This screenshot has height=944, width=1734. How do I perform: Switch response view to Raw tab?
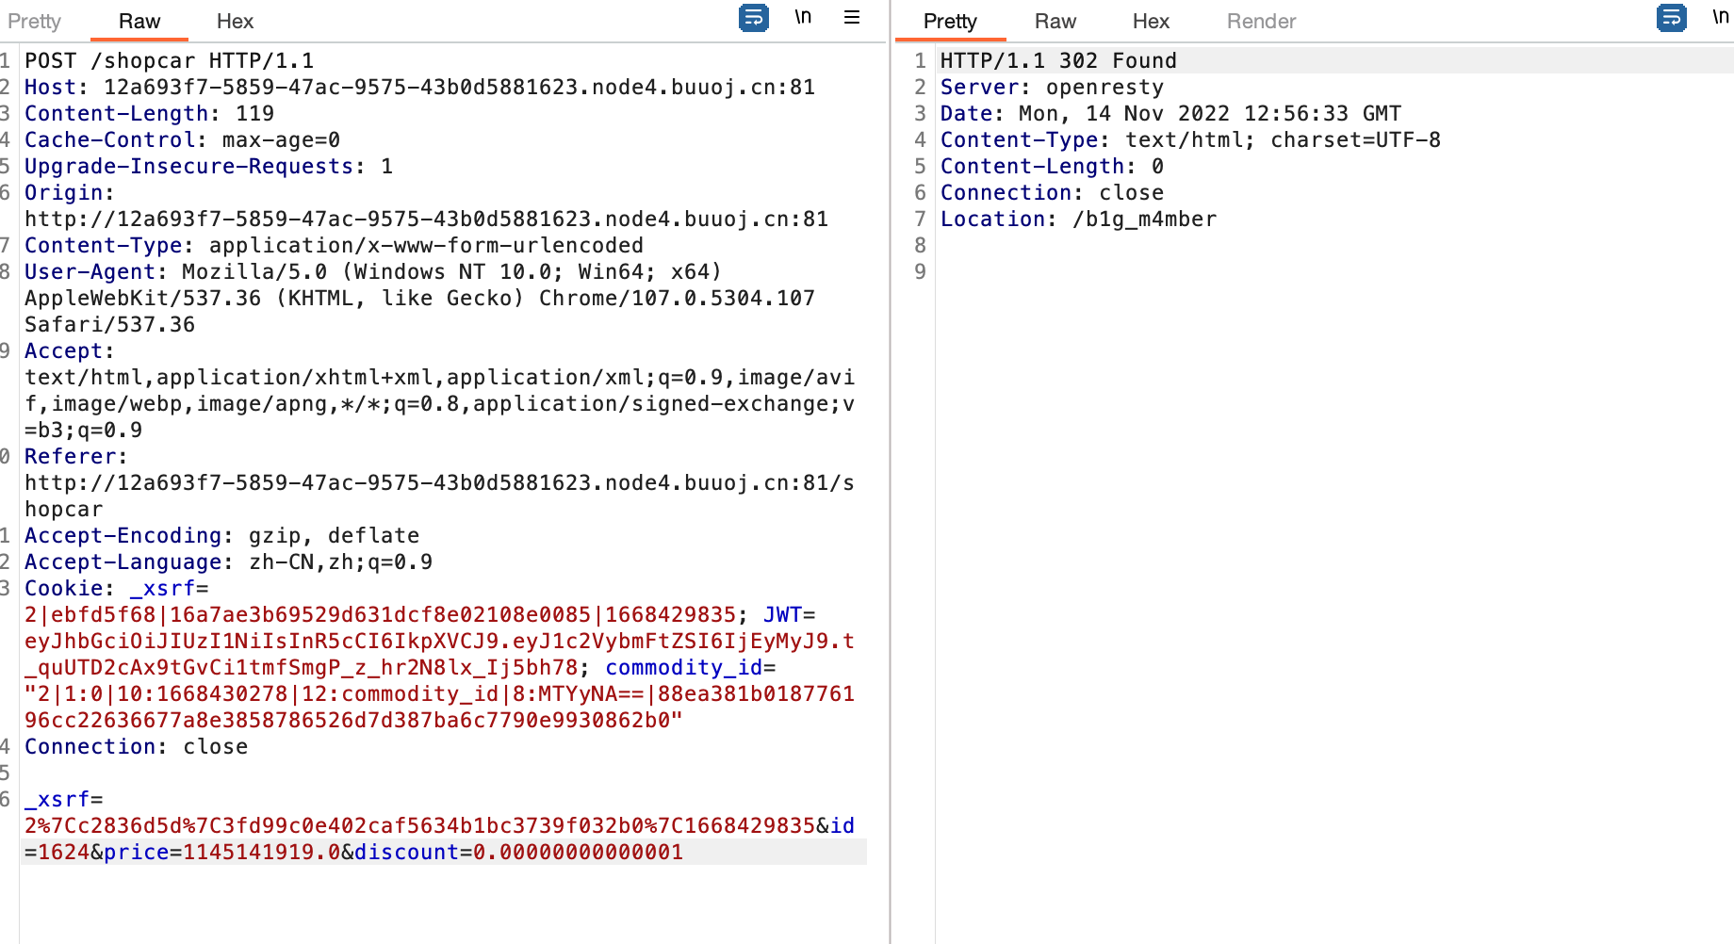(1055, 21)
